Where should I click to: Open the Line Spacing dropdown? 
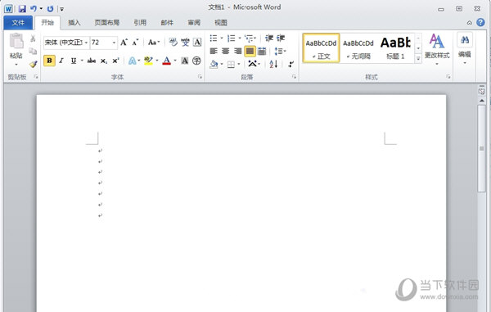280,51
